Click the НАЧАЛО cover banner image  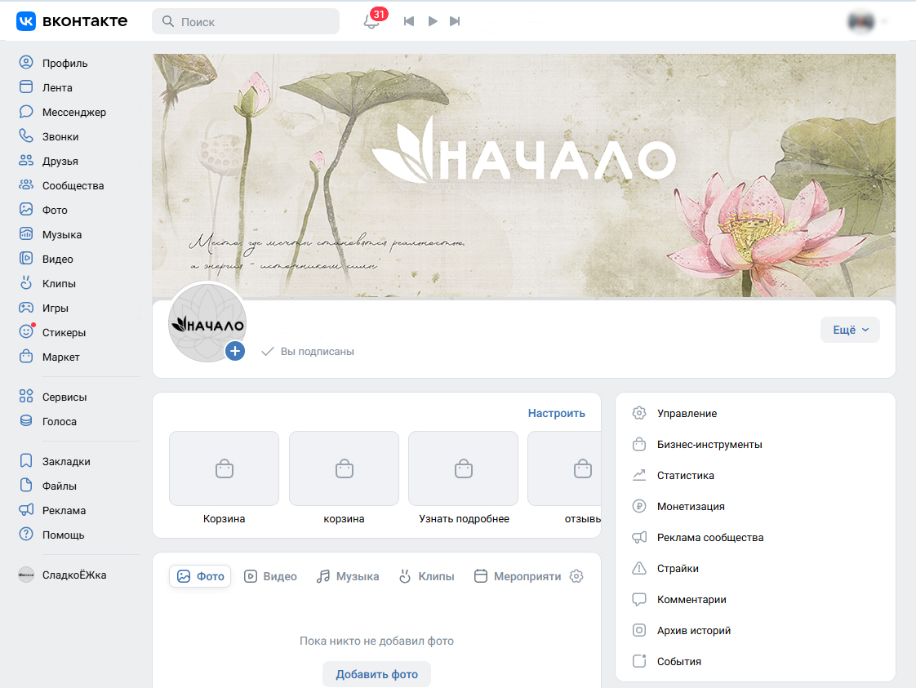tap(524, 175)
